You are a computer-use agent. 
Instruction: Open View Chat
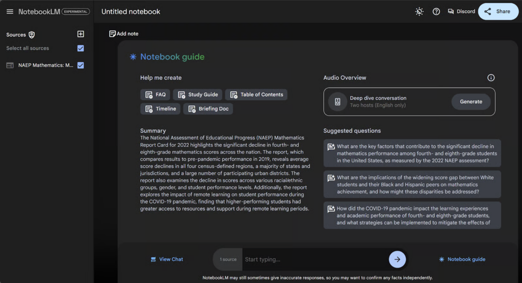pos(167,260)
